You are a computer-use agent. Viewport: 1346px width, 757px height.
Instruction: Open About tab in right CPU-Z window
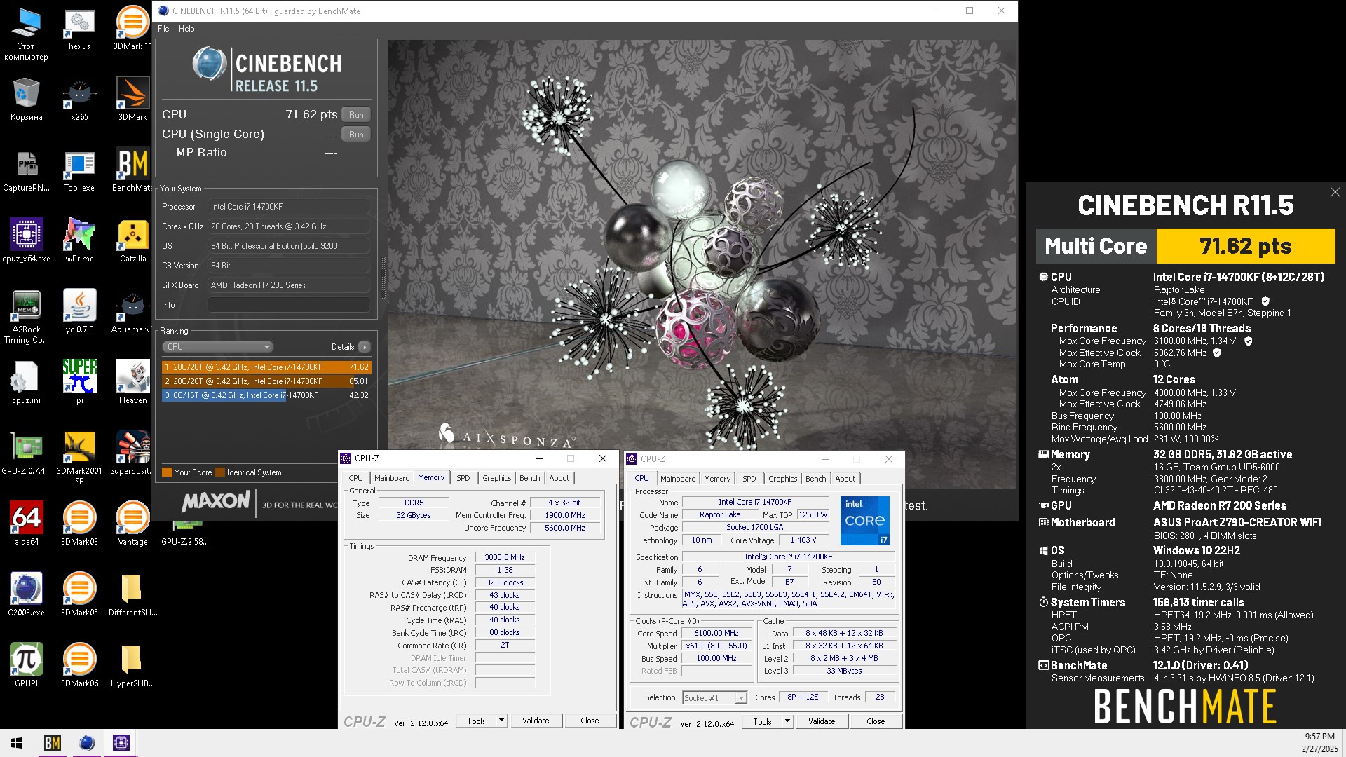point(845,479)
